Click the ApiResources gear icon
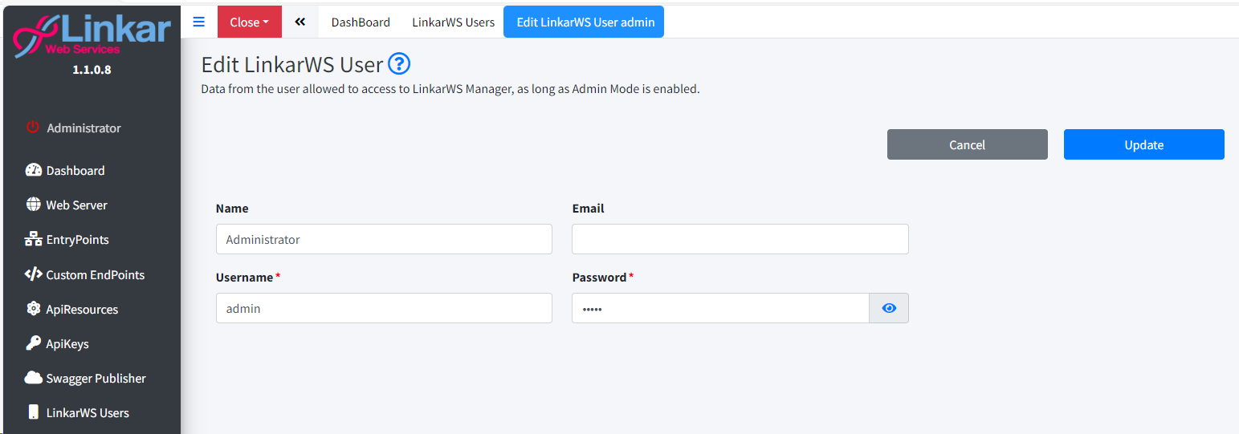1239x434 pixels. click(33, 309)
